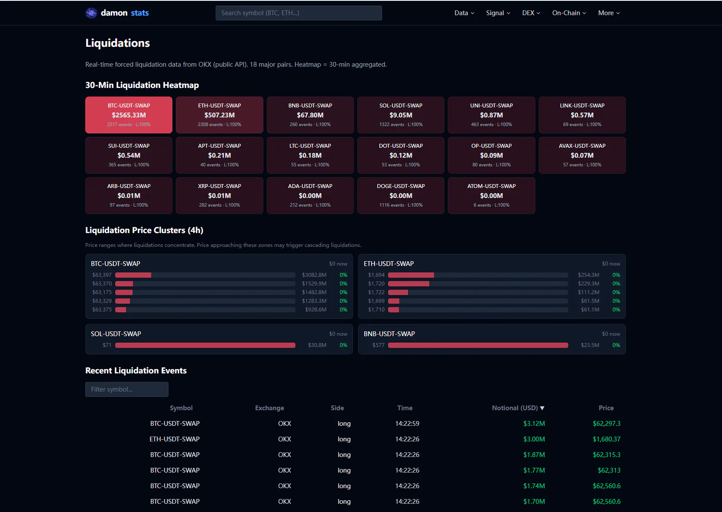The height and width of the screenshot is (512, 722).
Task: Click the BTC-USDT-SWAP cluster card title
Action: click(x=116, y=263)
